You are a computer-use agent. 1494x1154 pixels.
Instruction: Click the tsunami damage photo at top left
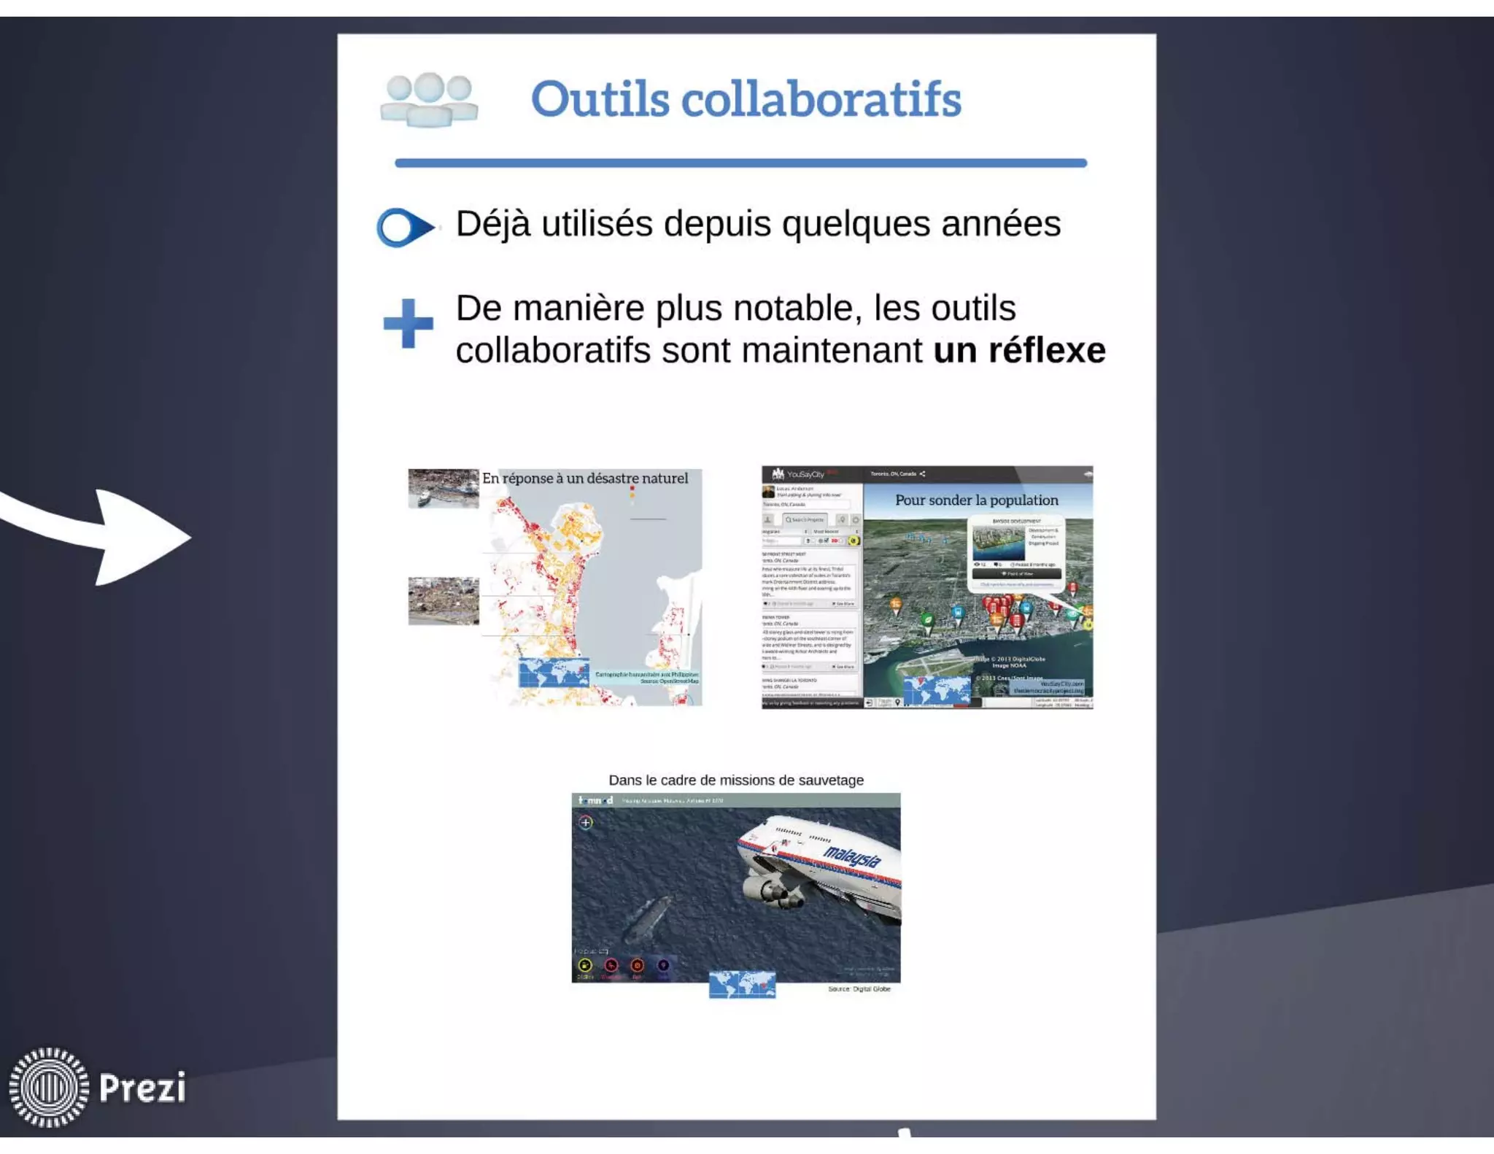click(x=443, y=488)
